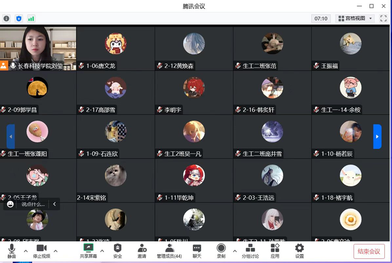Image resolution: width=392 pixels, height=263 pixels.
Task: Open the security (安全) shield menu
Action: click(x=117, y=251)
